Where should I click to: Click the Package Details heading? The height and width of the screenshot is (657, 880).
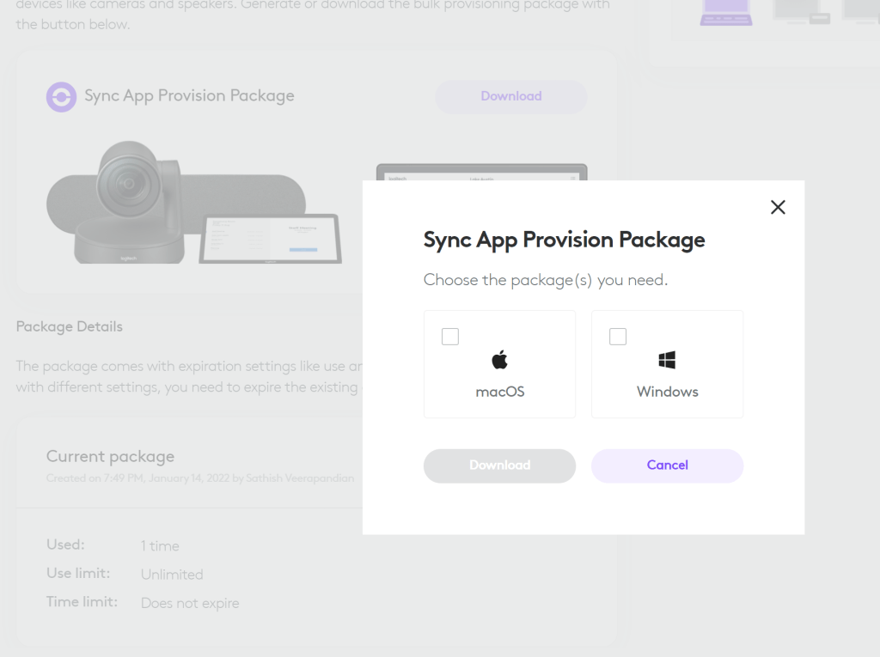(70, 326)
